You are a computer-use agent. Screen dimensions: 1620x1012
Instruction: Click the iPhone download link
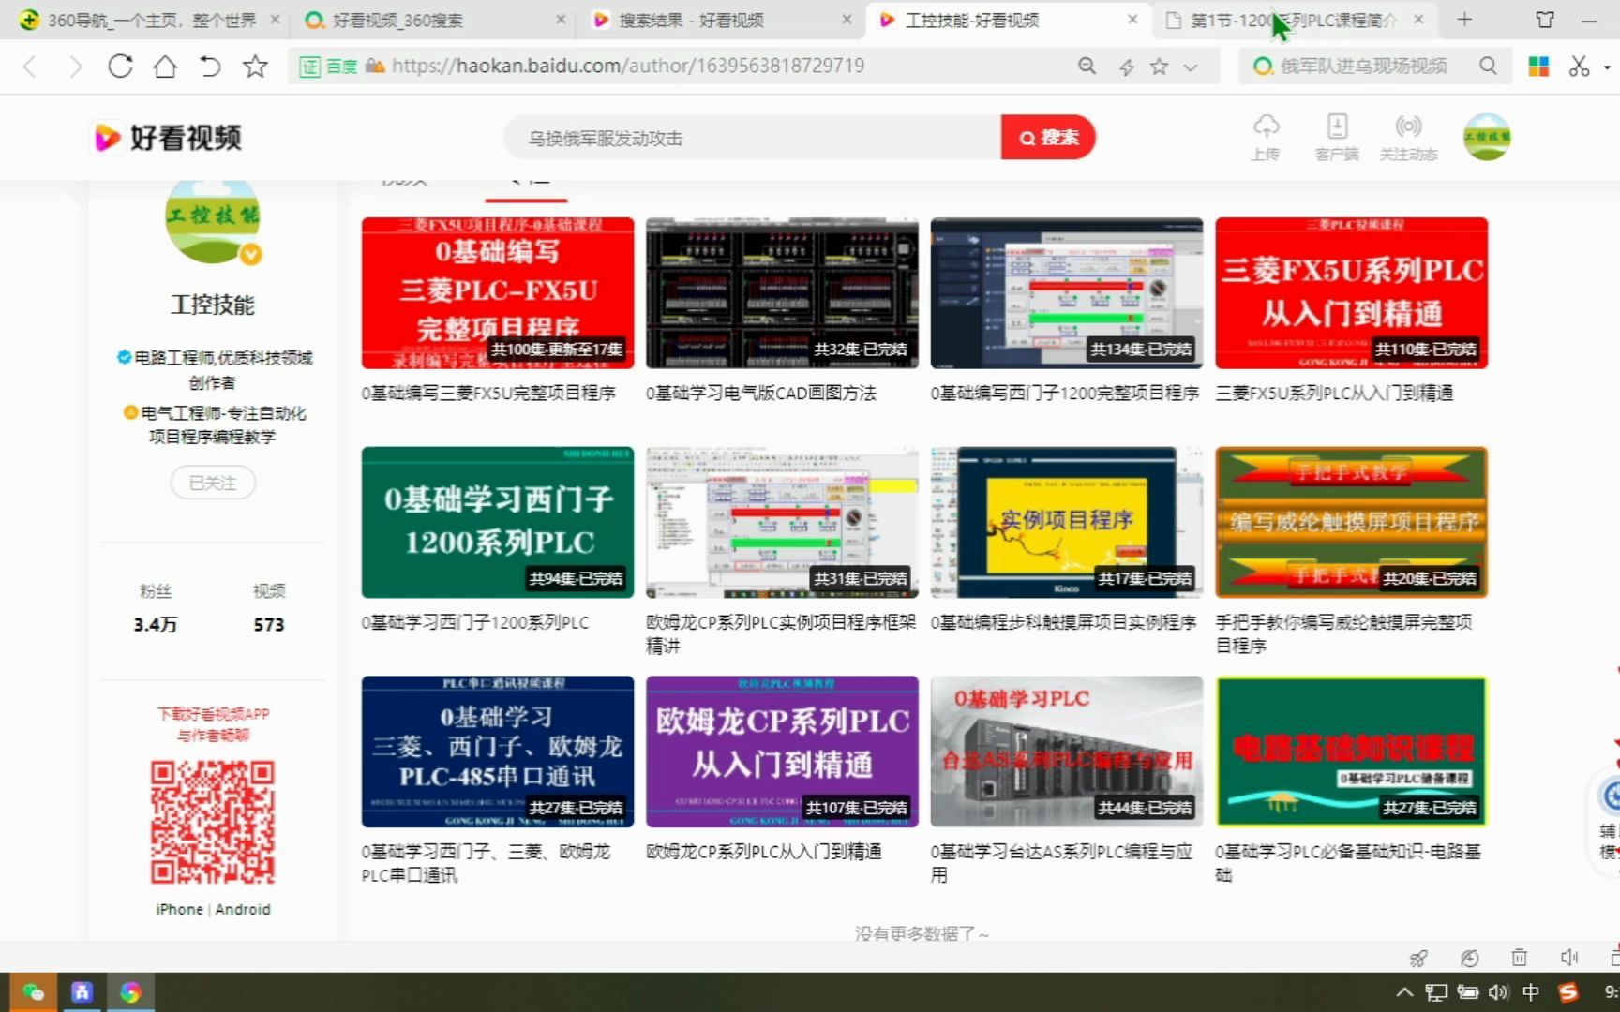180,909
